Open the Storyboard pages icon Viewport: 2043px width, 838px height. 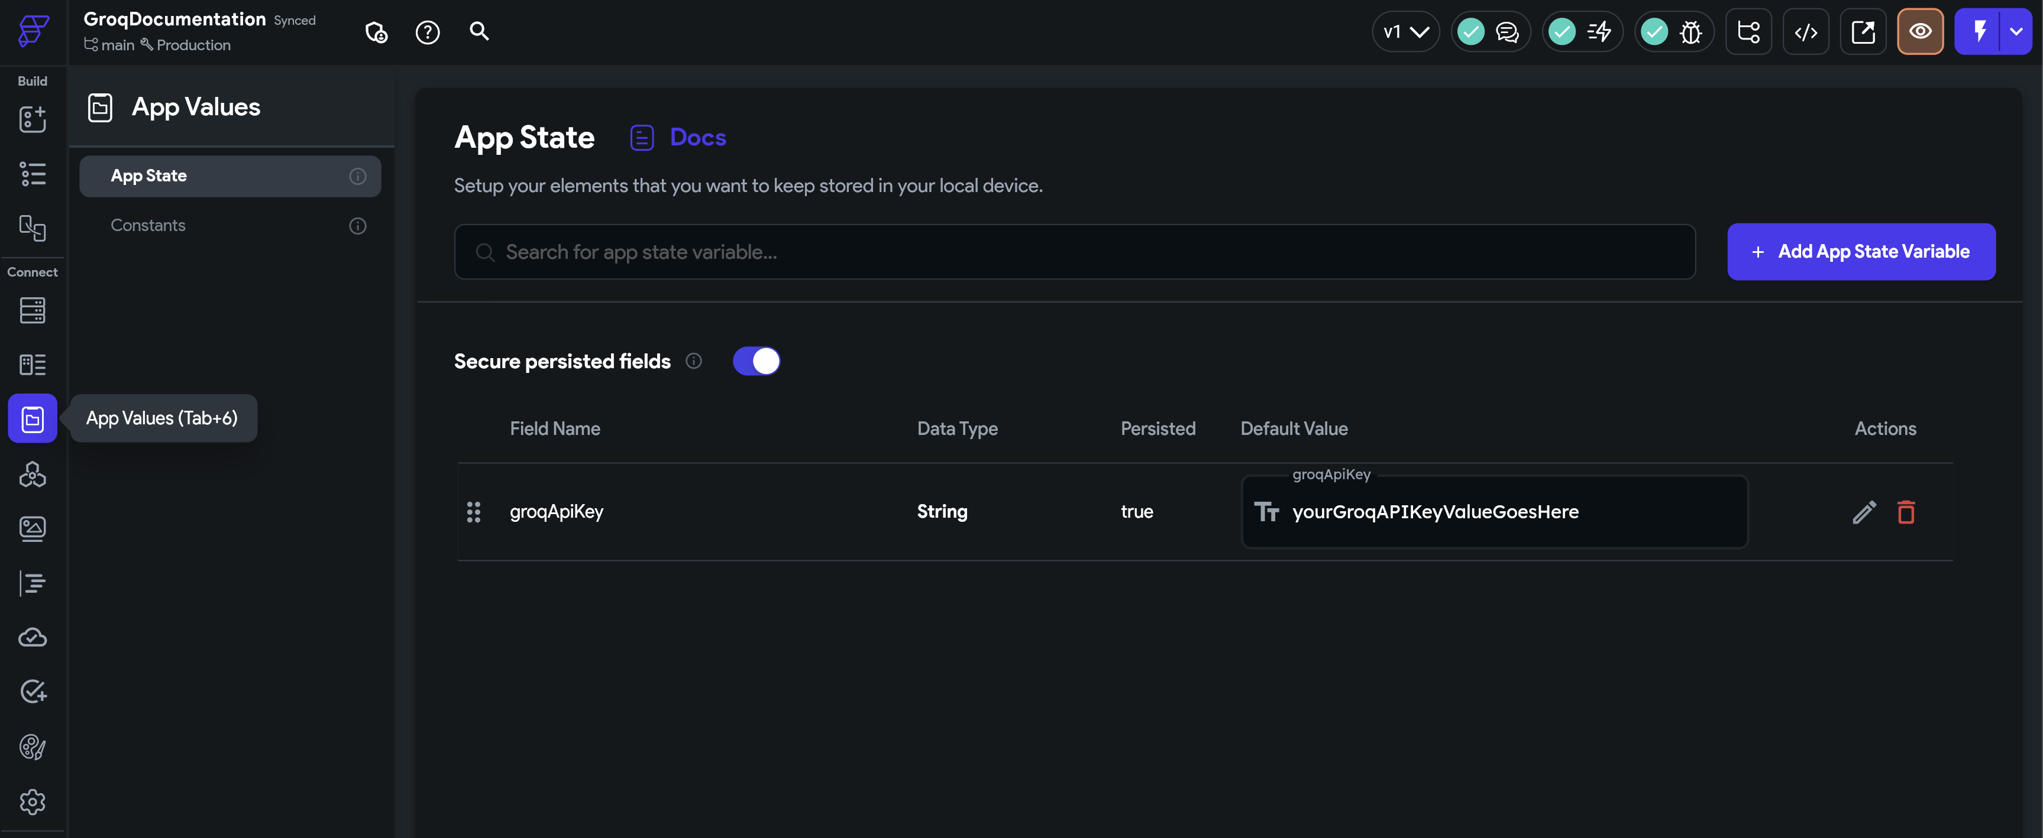pos(33,228)
